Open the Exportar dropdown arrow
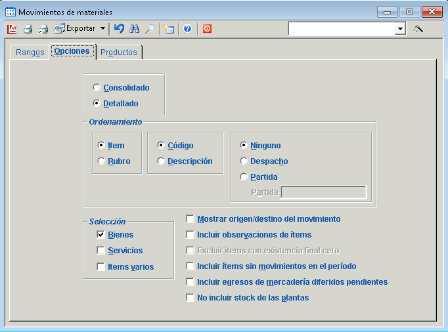Screen dimensions: 448x332 click(x=102, y=29)
